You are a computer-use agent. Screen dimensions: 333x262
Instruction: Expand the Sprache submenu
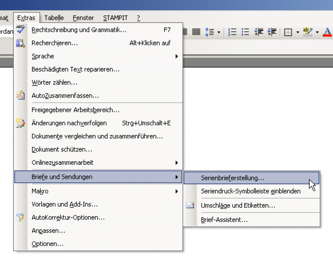104,56
